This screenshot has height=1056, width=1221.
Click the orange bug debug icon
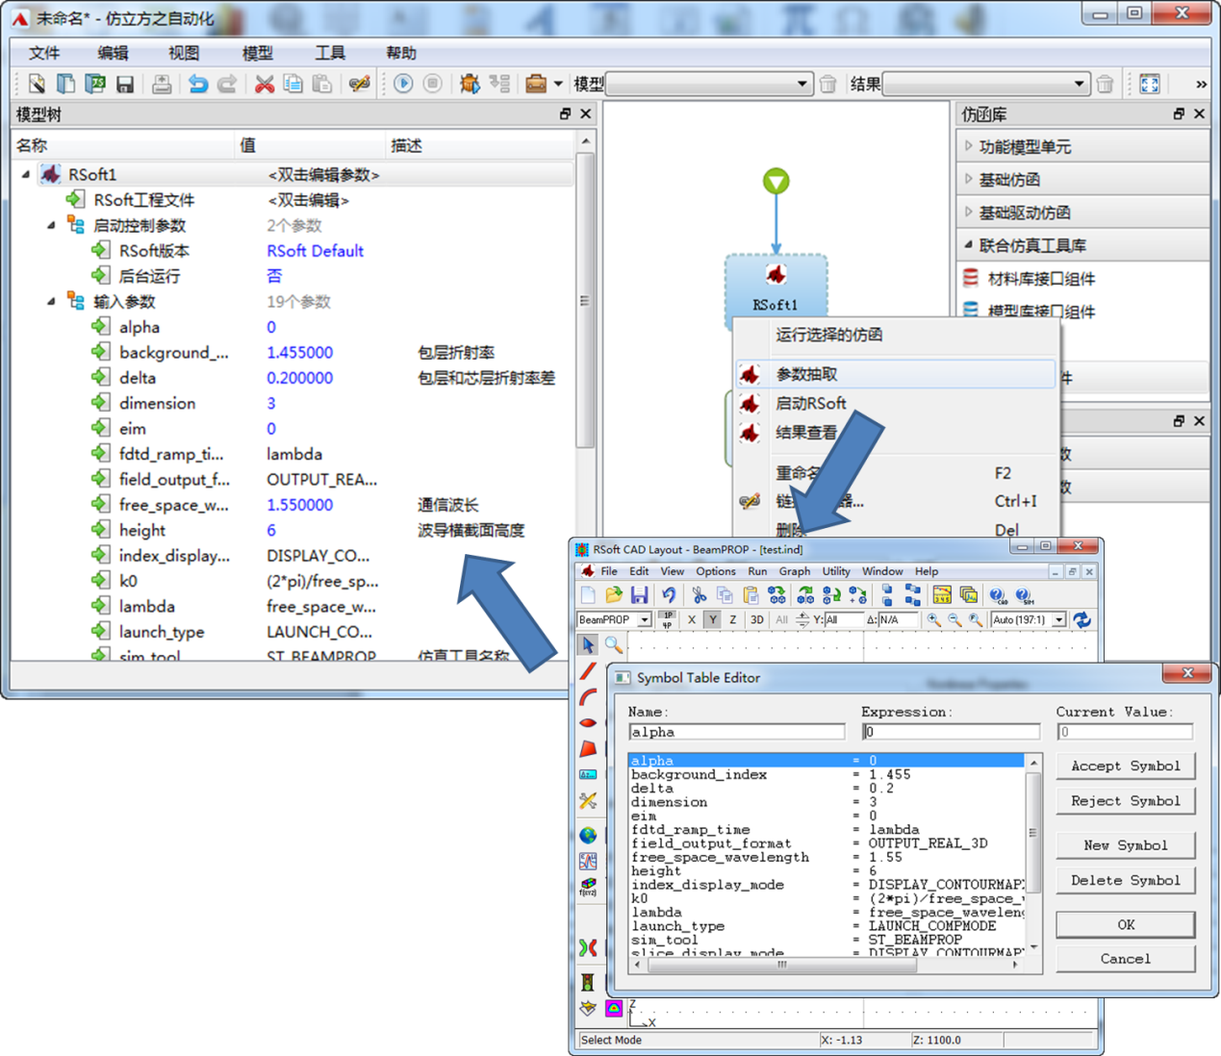[x=470, y=84]
